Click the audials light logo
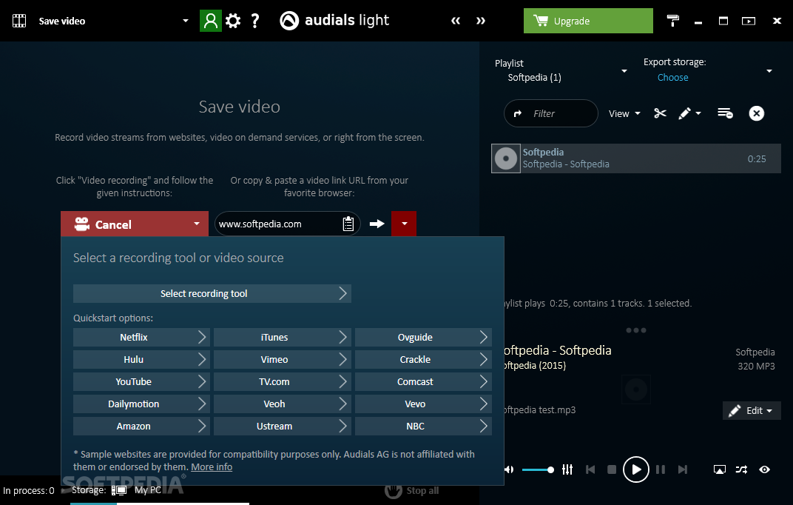793x505 pixels. (334, 20)
